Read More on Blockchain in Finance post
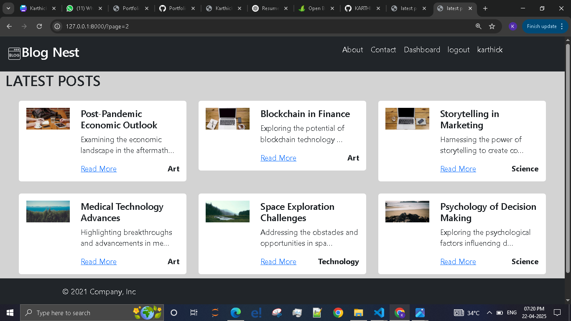This screenshot has width=571, height=321. click(x=278, y=158)
